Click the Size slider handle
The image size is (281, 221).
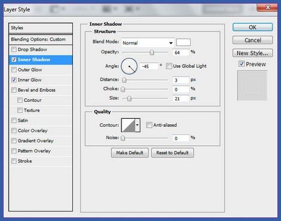pos(129,99)
